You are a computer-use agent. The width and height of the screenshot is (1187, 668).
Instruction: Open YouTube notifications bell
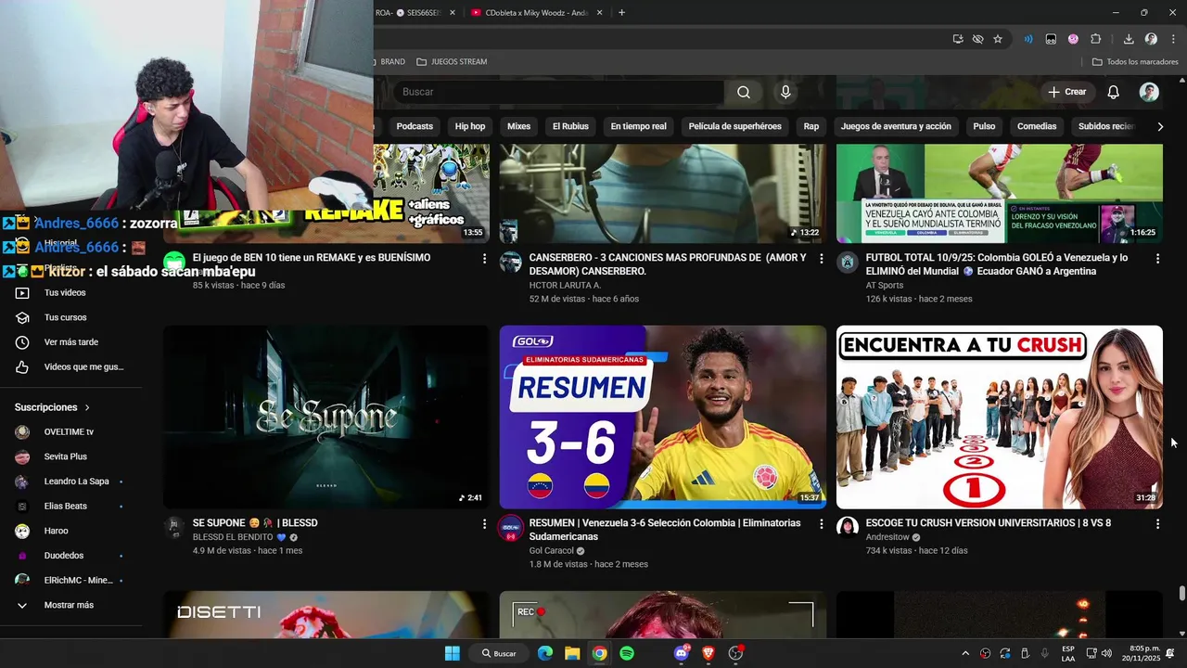pyautogui.click(x=1113, y=92)
